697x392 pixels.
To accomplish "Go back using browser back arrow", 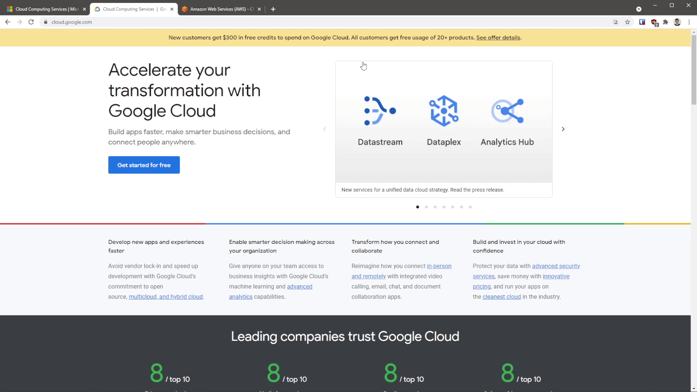I will [8, 22].
